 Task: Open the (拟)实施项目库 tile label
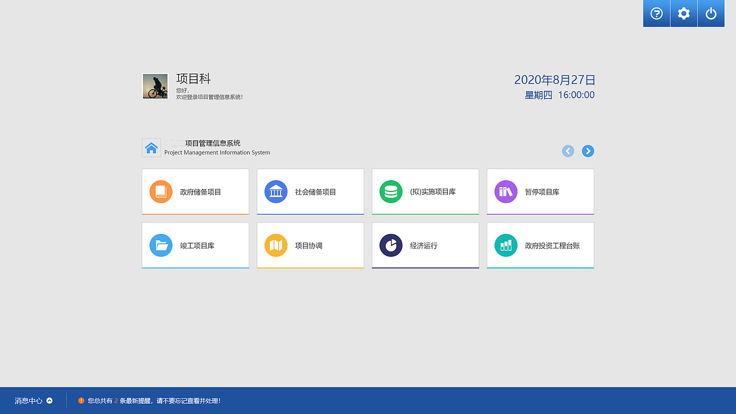tap(433, 192)
